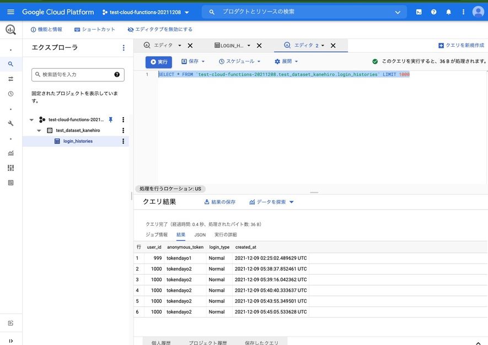Select SQL workspace magnifier in sidebar
Viewport: 488px width, 345px height.
pyautogui.click(x=10, y=64)
